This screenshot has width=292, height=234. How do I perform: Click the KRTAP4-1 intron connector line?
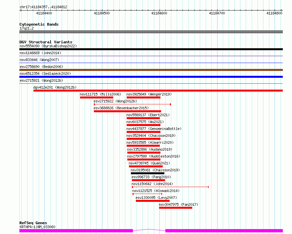(149, 230)
